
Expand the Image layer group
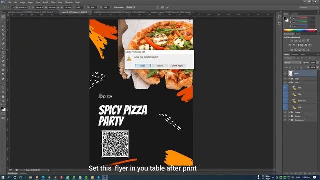coord(289,112)
